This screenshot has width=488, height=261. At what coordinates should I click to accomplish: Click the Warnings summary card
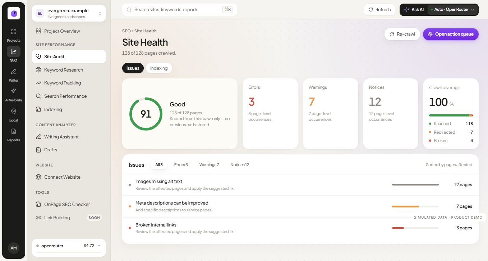click(x=331, y=114)
